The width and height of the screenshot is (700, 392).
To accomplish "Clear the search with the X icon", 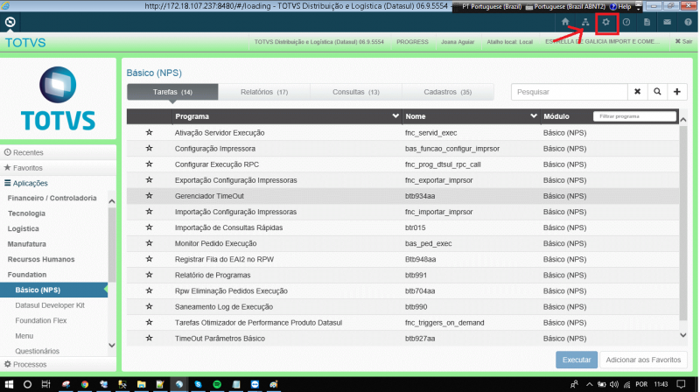I will [x=638, y=92].
